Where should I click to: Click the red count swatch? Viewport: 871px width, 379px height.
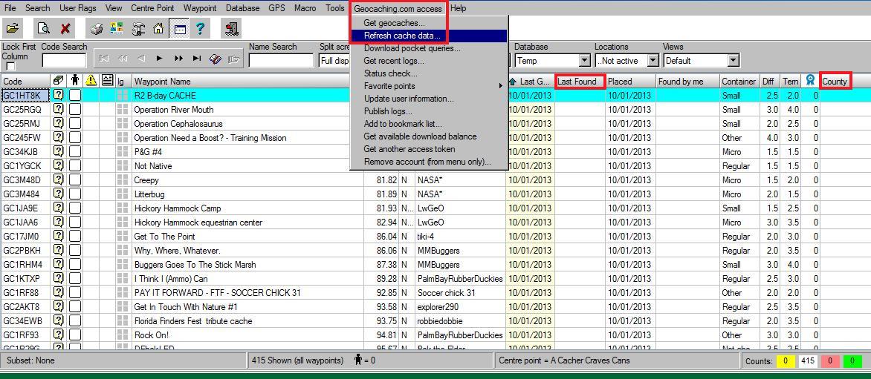830,360
